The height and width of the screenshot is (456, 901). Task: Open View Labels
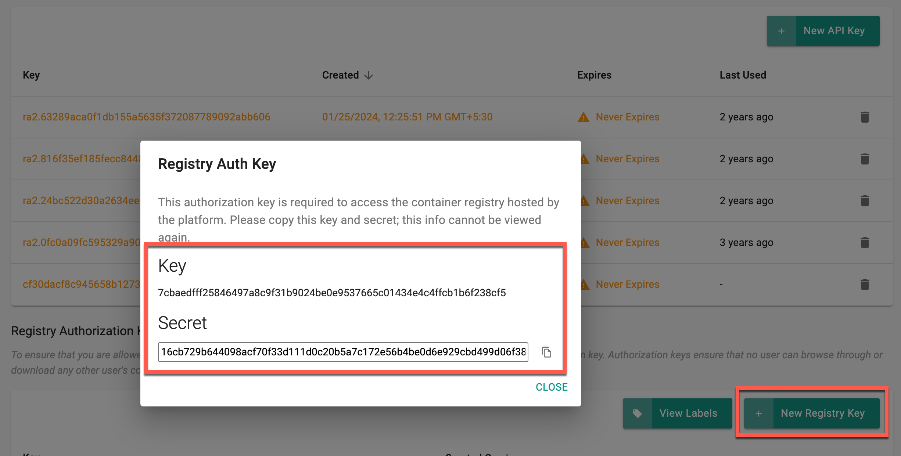pyautogui.click(x=688, y=413)
